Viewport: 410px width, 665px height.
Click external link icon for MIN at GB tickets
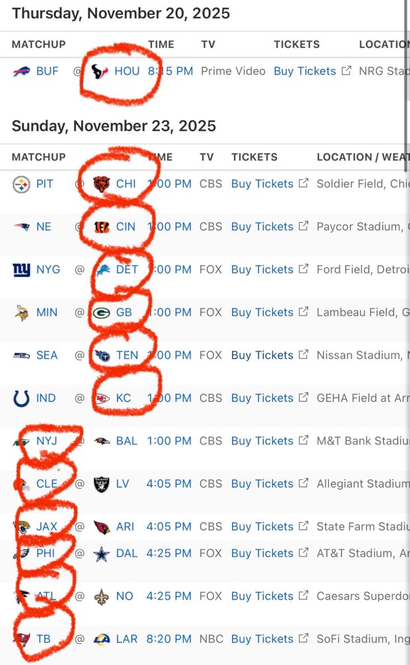[303, 312]
